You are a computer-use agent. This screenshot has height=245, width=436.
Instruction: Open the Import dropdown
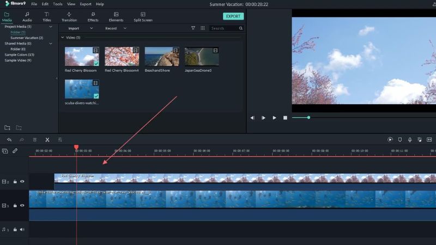80,28
